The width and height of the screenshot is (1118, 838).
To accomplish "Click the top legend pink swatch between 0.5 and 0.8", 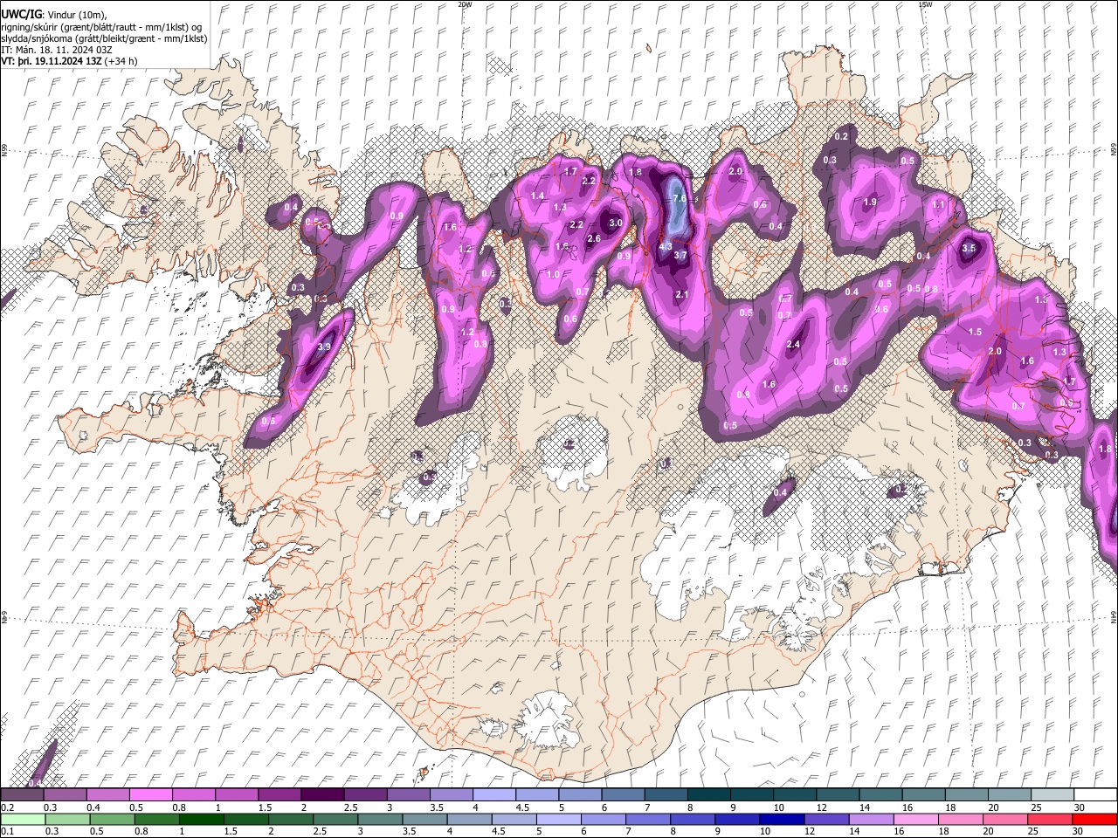I will click(x=150, y=795).
